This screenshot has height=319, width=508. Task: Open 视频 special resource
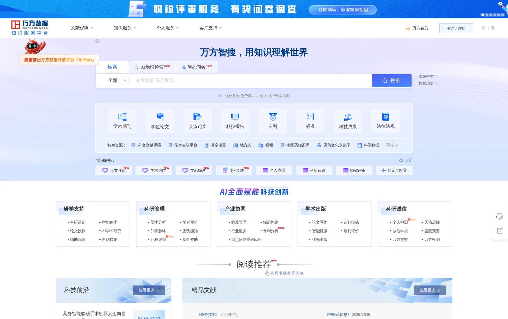point(266,145)
